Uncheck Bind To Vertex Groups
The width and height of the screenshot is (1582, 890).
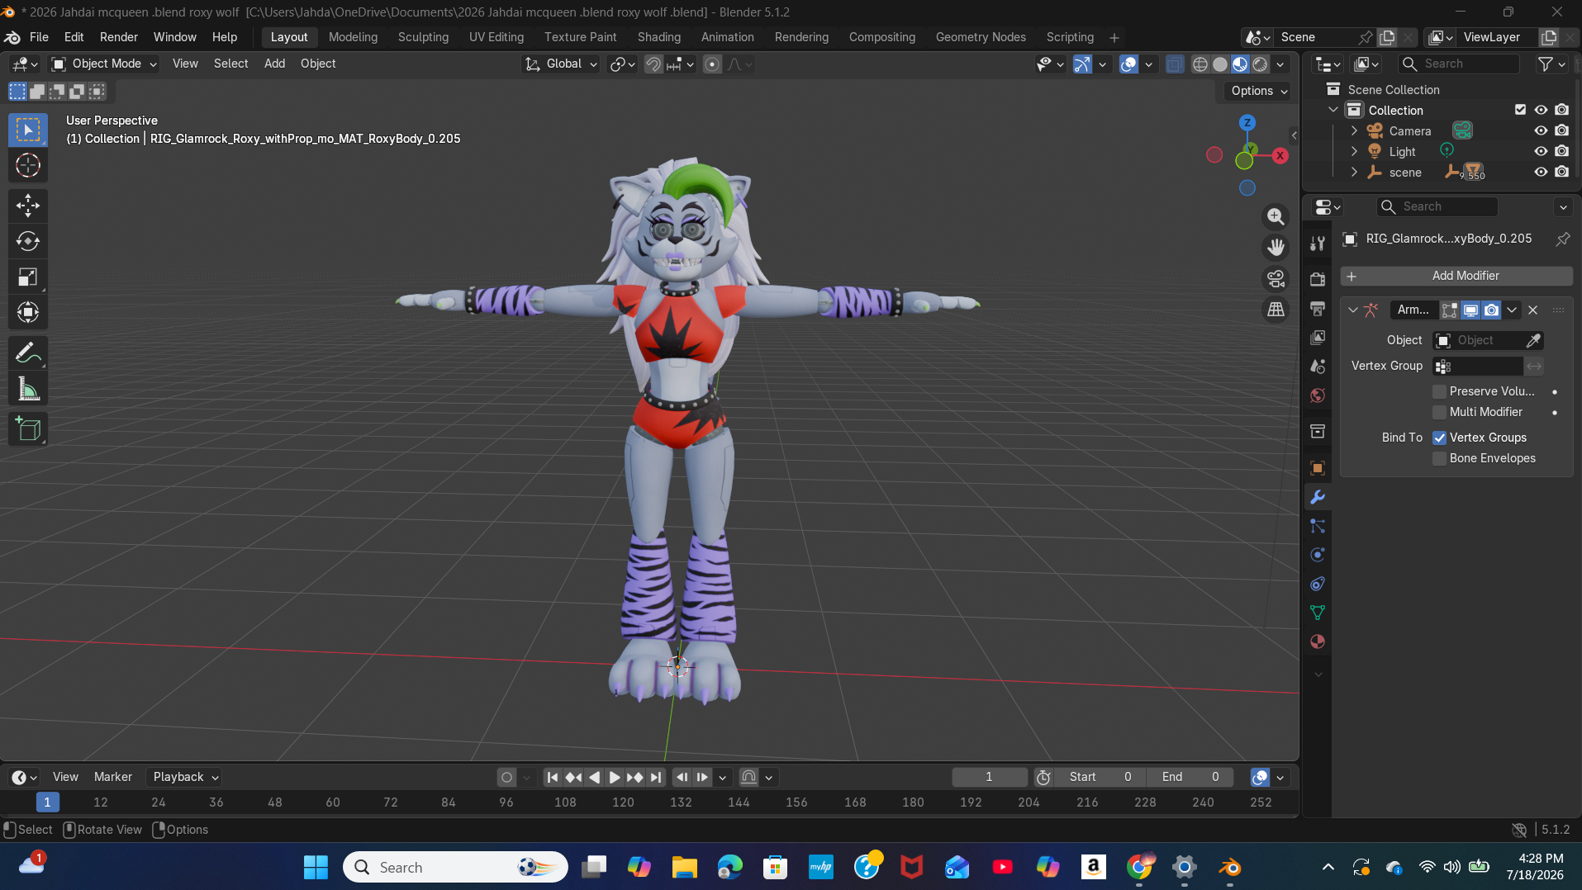(x=1440, y=438)
